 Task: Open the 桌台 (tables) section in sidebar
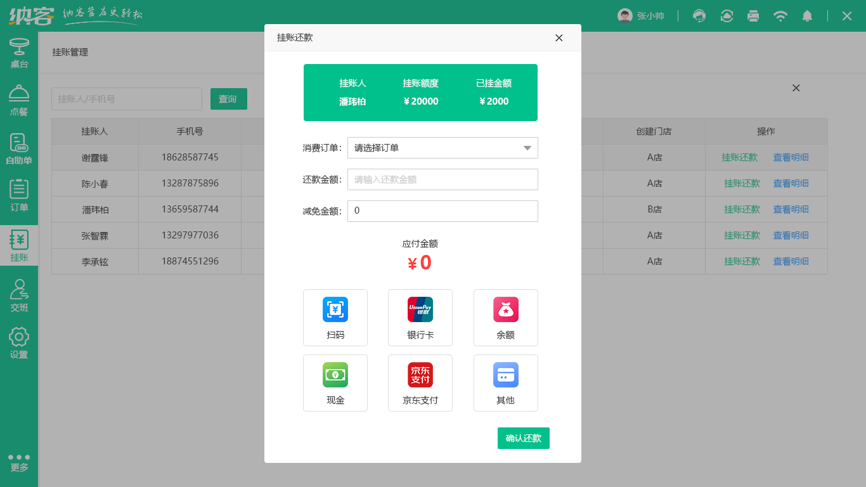coord(19,51)
